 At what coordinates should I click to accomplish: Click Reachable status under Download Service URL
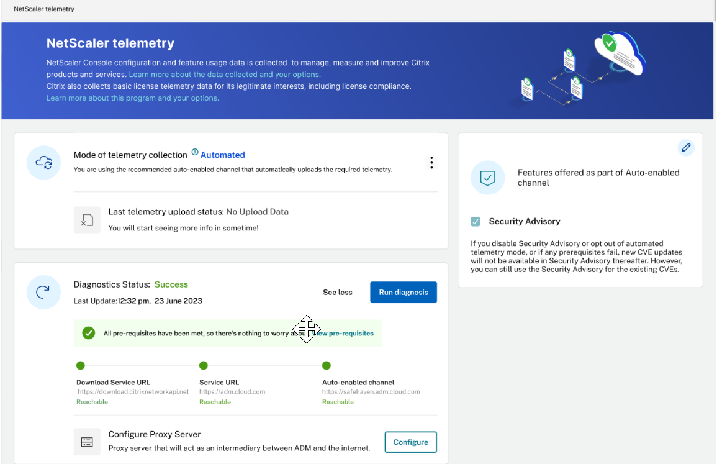(x=92, y=402)
